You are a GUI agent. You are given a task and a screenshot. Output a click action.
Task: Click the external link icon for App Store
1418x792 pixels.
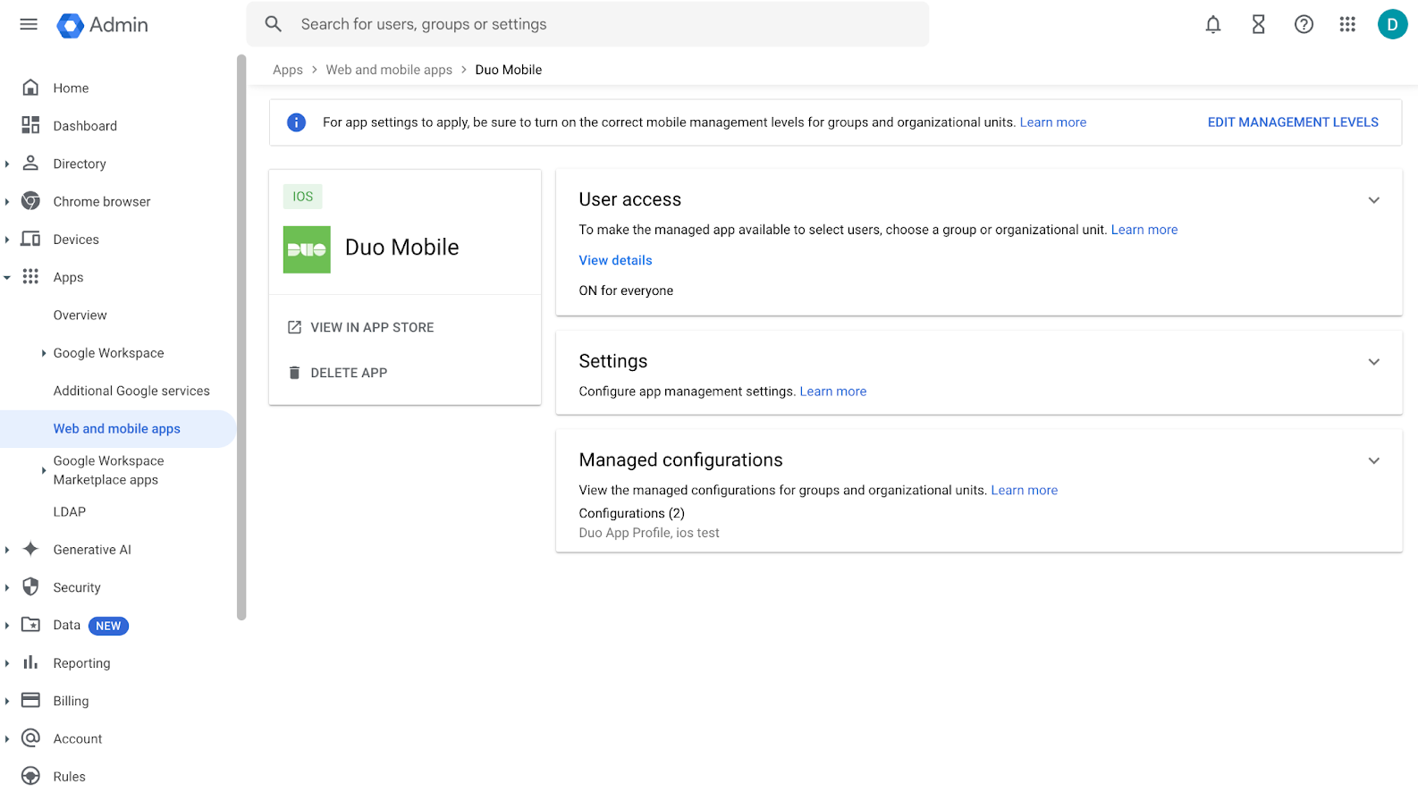294,327
